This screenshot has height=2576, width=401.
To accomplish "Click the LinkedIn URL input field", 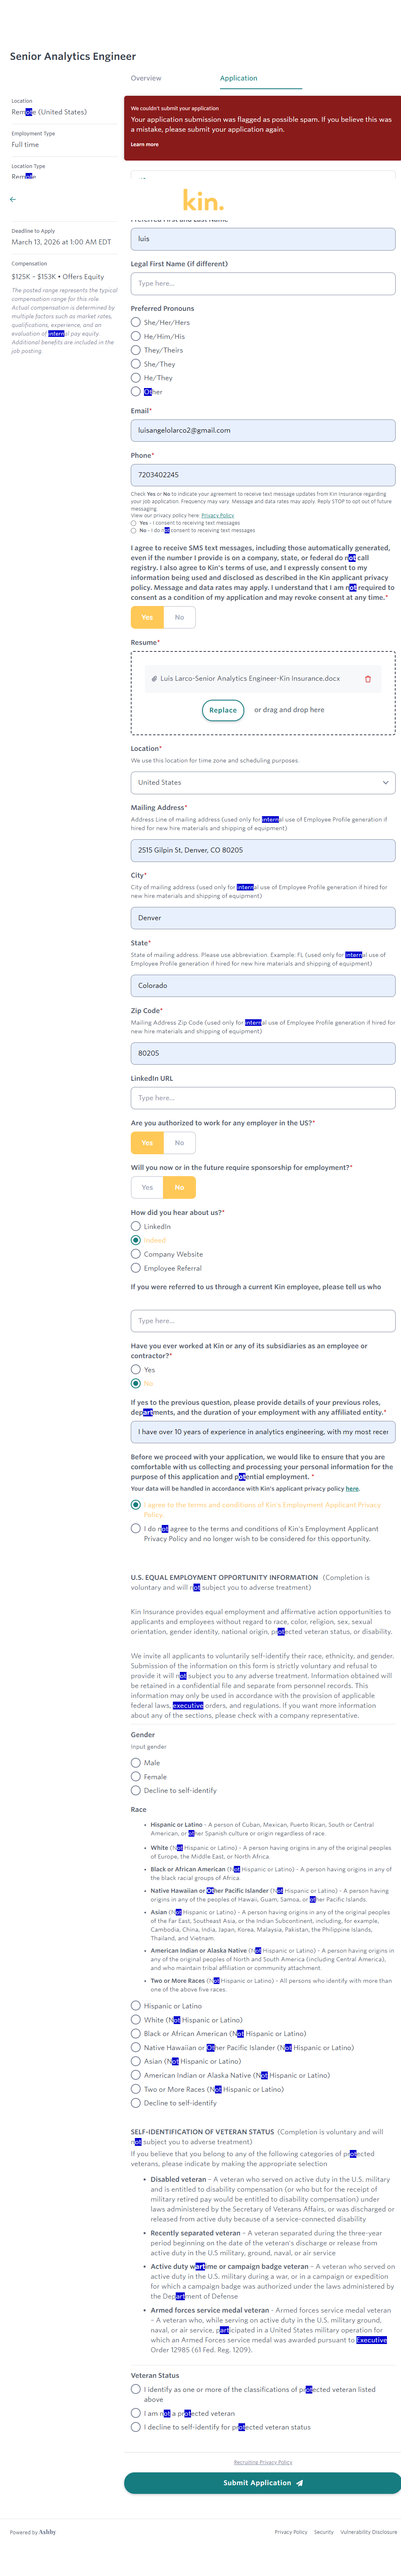I will (262, 1098).
